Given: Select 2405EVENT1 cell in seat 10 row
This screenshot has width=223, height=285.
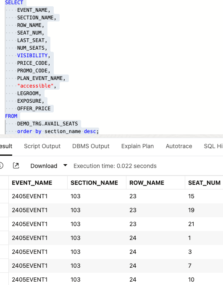Looking at the screenshot, I should coord(38,280).
